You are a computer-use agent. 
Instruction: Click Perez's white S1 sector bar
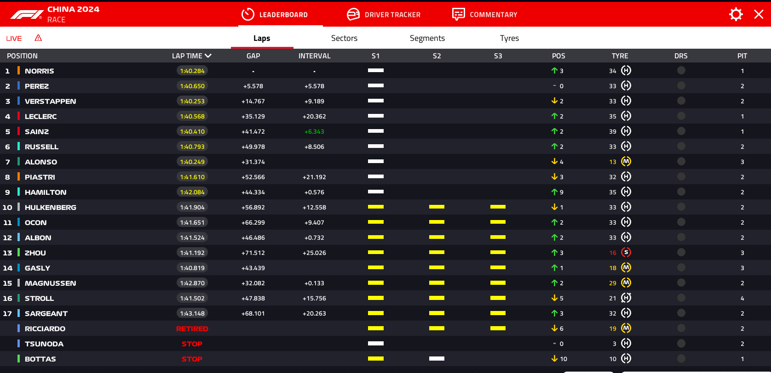[376, 85]
